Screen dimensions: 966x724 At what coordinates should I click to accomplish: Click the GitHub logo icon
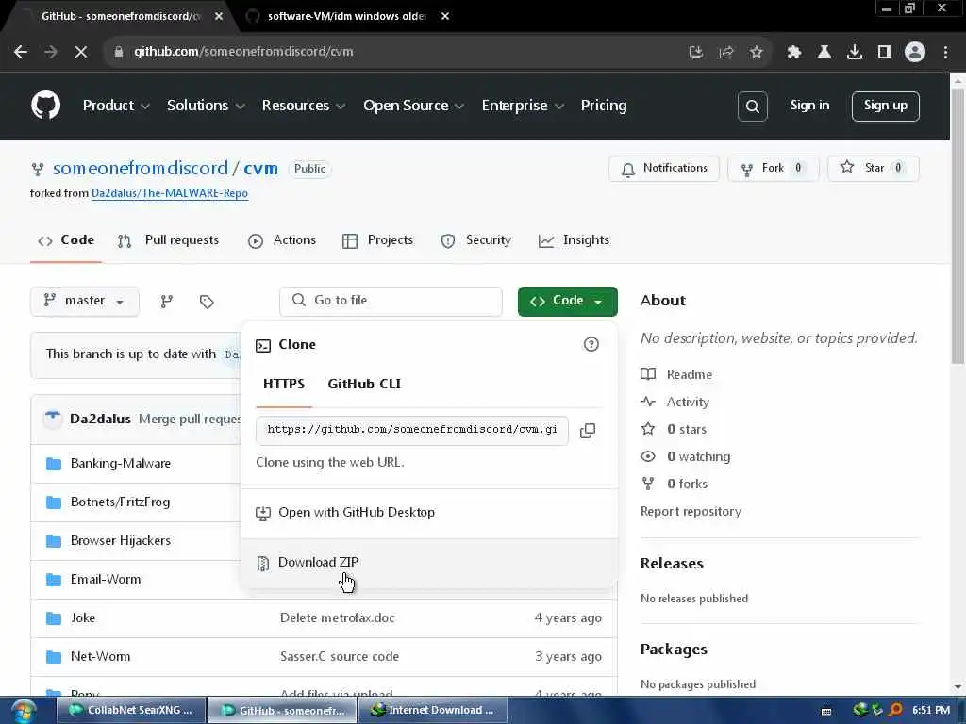45,106
